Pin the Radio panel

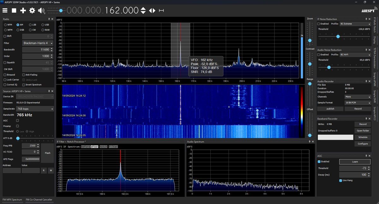coord(49,19)
